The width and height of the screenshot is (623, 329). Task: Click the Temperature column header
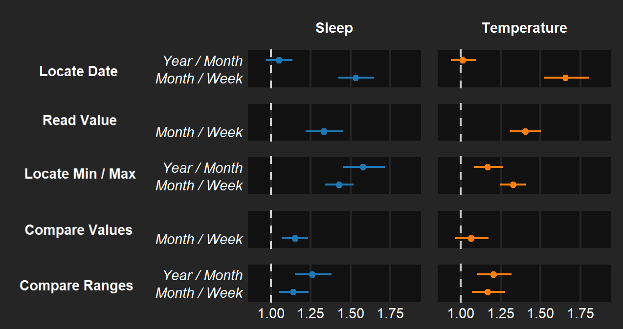524,28
